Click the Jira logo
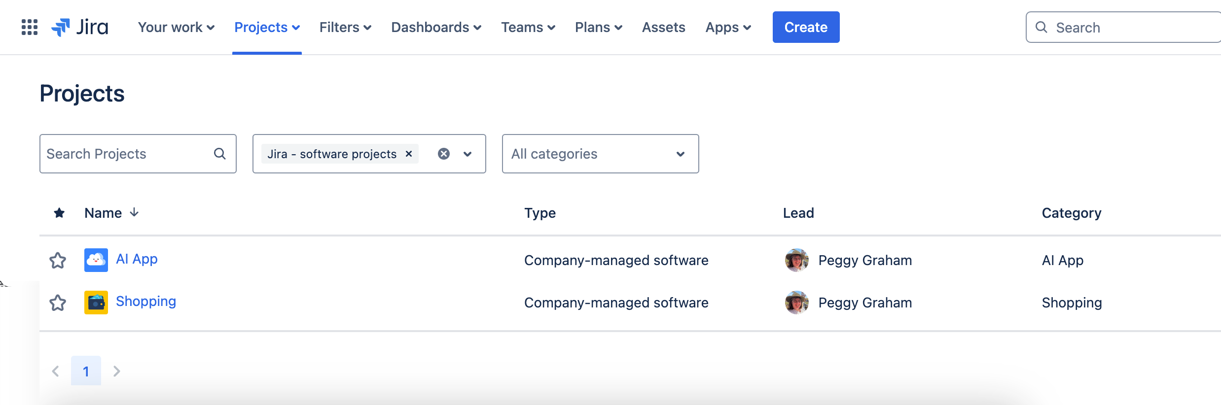1221x405 pixels. coord(80,27)
